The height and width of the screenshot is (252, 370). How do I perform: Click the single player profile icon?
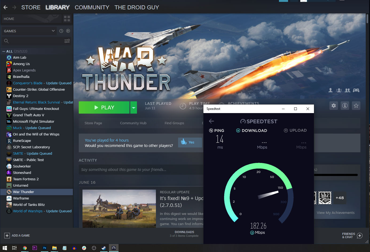[330, 90]
